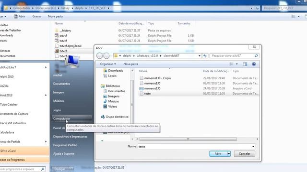Click Gravar in the Explorer toolbar
Image resolution: width=307 pixels, height=172 pixels.
point(36,16)
